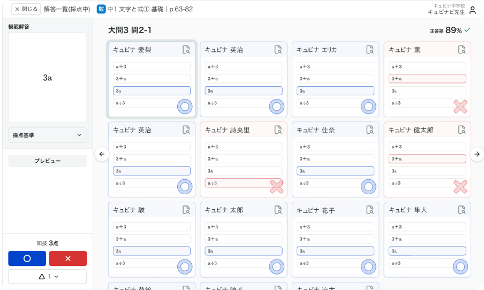
Task: Click the correct circle mark on エリカ's card
Action: click(x=368, y=107)
